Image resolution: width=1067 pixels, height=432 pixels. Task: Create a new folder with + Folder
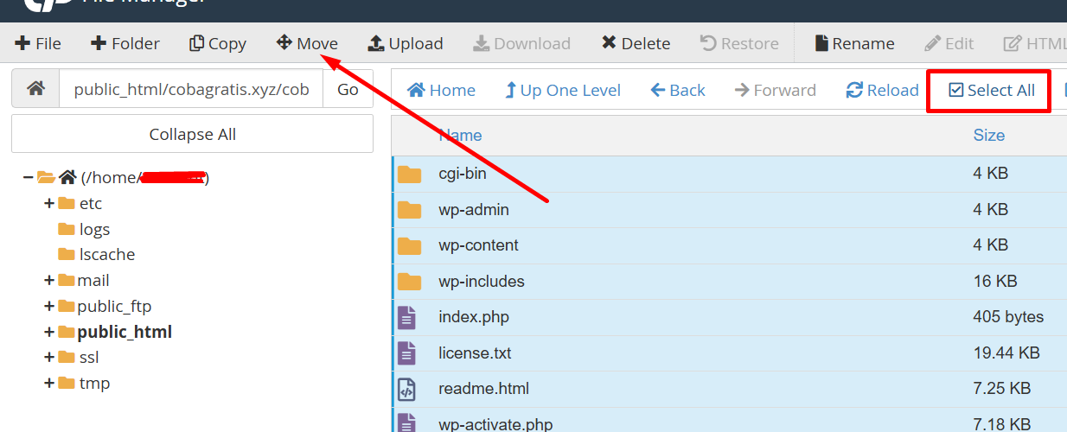tap(125, 43)
